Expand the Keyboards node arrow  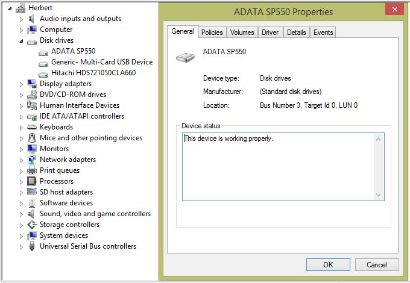(22, 128)
